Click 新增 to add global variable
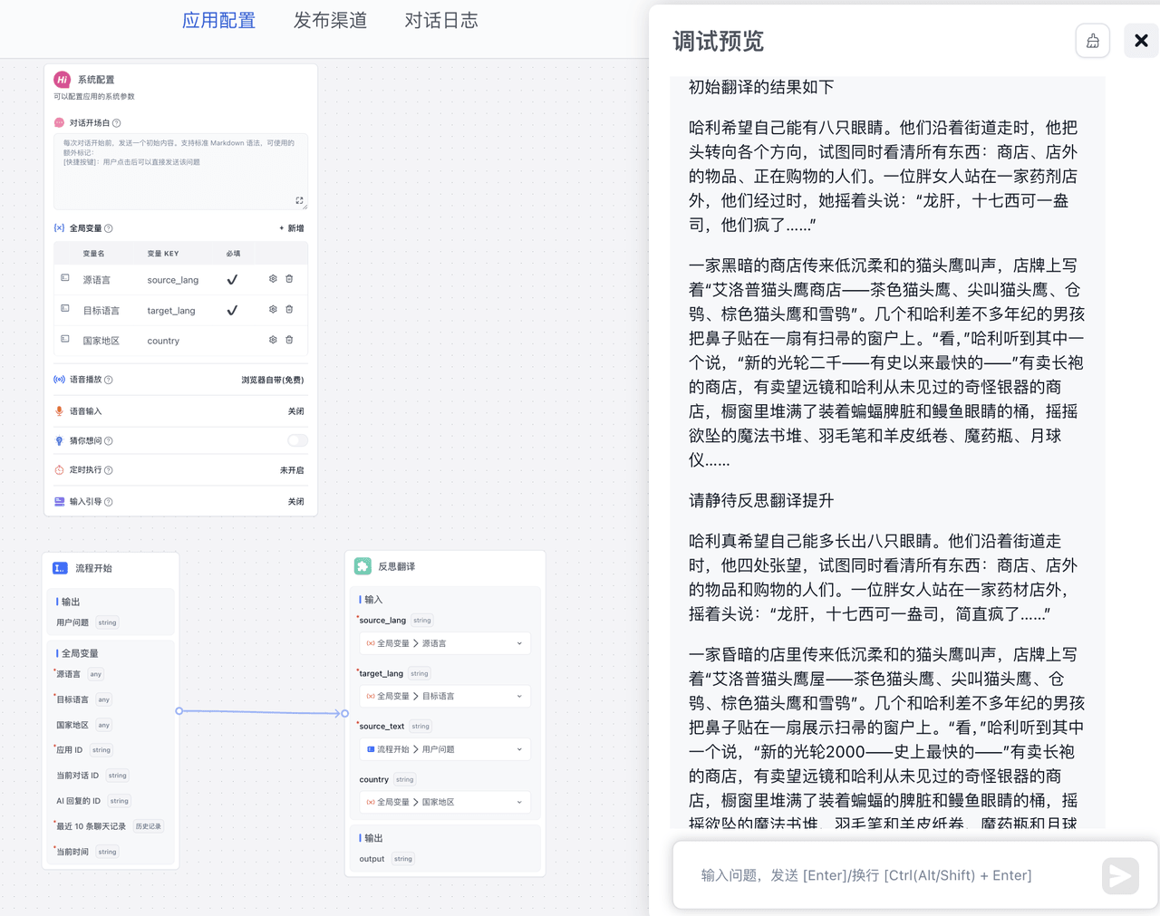 [x=292, y=228]
